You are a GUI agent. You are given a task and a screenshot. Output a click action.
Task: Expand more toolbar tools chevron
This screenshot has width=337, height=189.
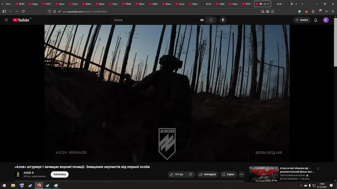point(326,11)
